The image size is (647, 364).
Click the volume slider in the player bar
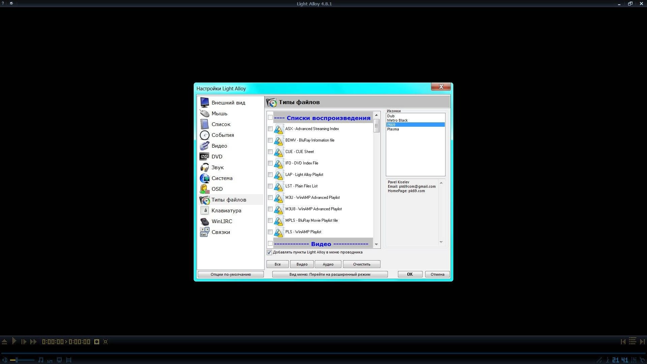(x=22, y=360)
